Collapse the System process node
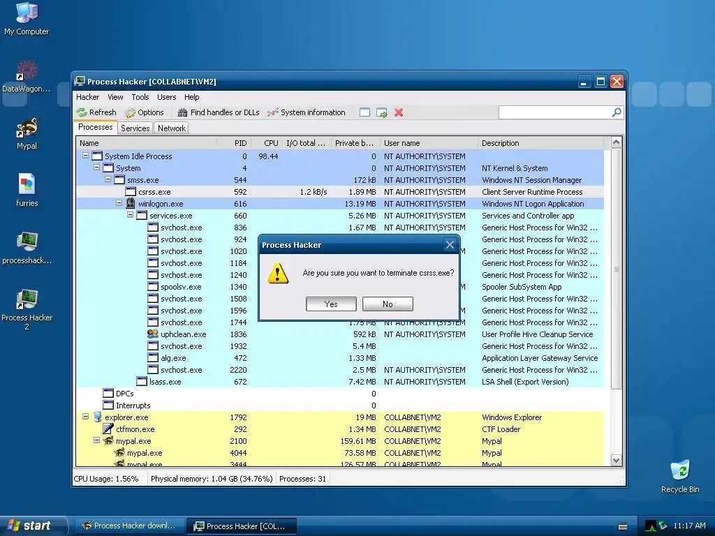The image size is (715, 536). coord(96,167)
